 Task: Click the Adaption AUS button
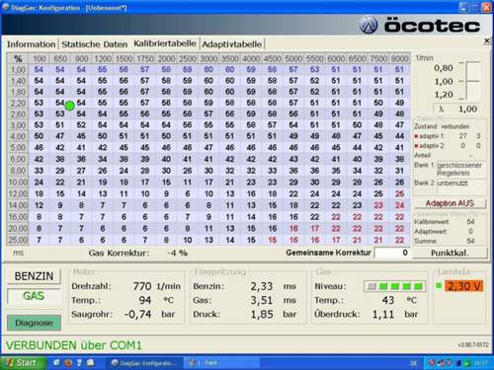tap(450, 203)
